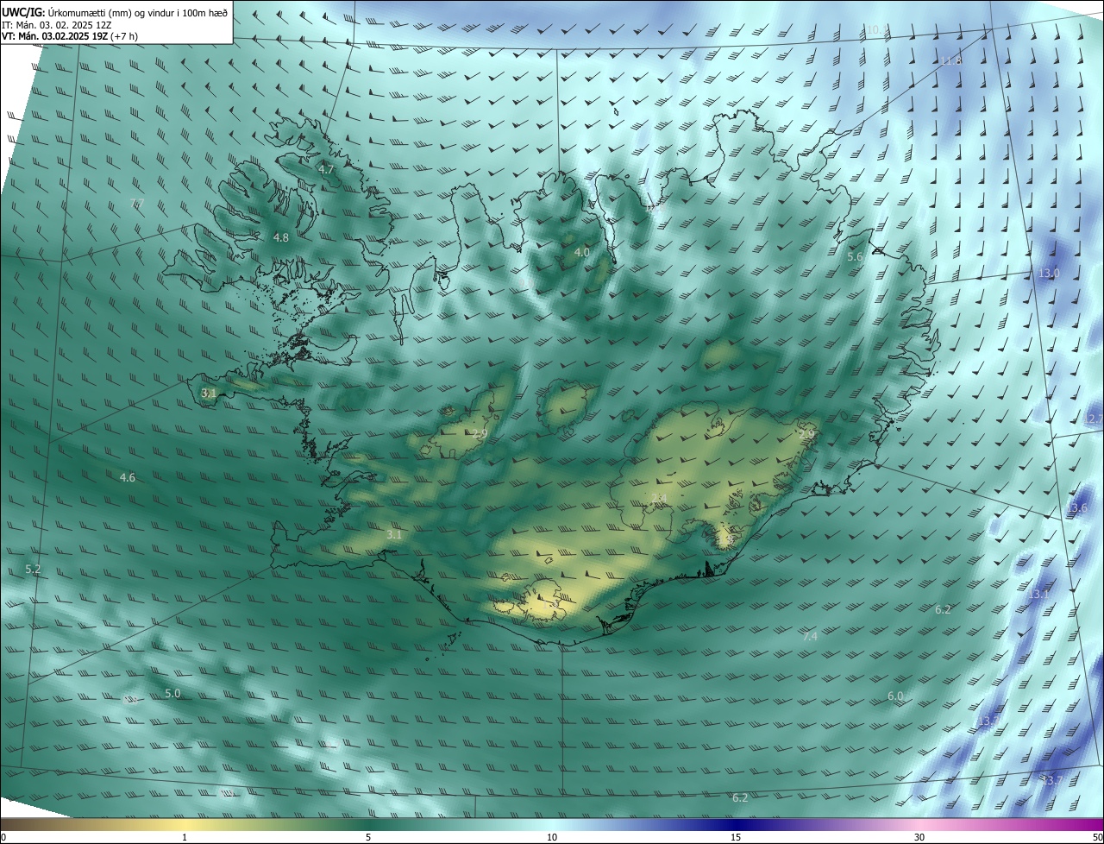The height and width of the screenshot is (844, 1104).
Task: Click the colorbar tick label 1
Action: coord(185,837)
